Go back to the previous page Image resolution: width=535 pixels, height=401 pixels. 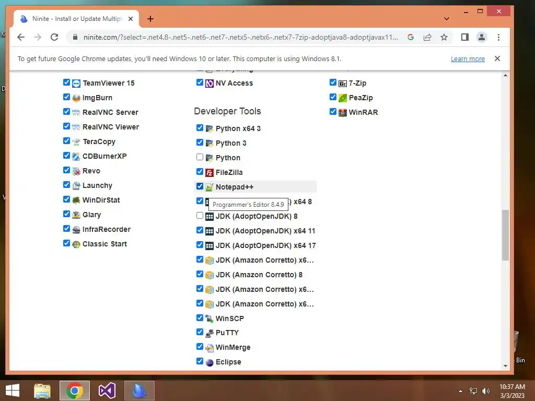pyautogui.click(x=21, y=37)
